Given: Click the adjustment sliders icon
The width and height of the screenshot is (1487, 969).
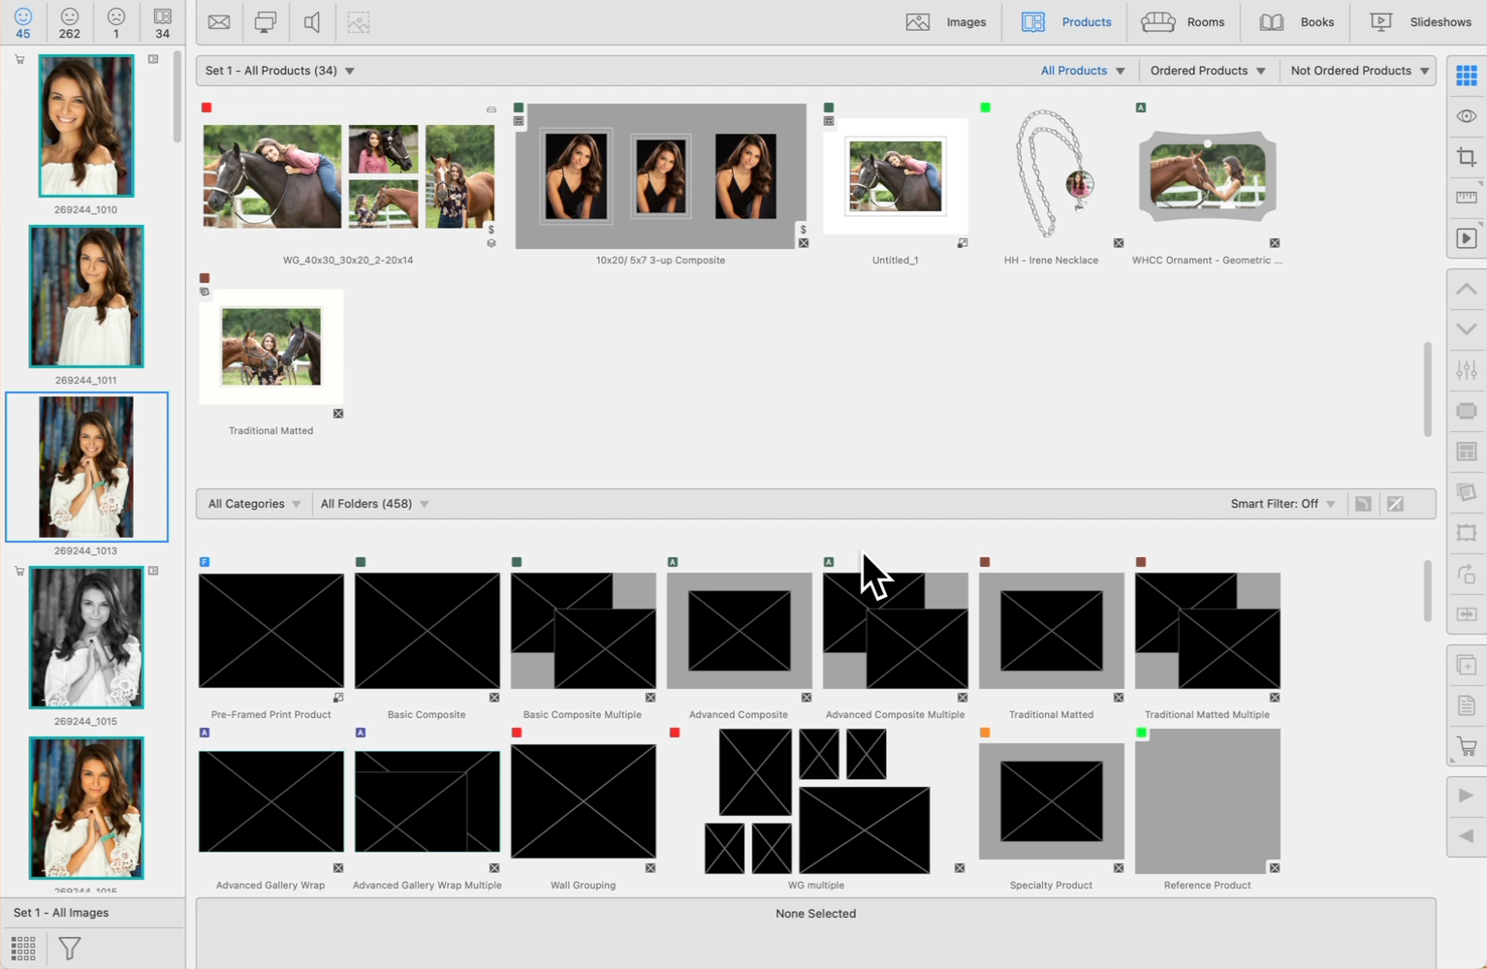Looking at the screenshot, I should [1466, 370].
